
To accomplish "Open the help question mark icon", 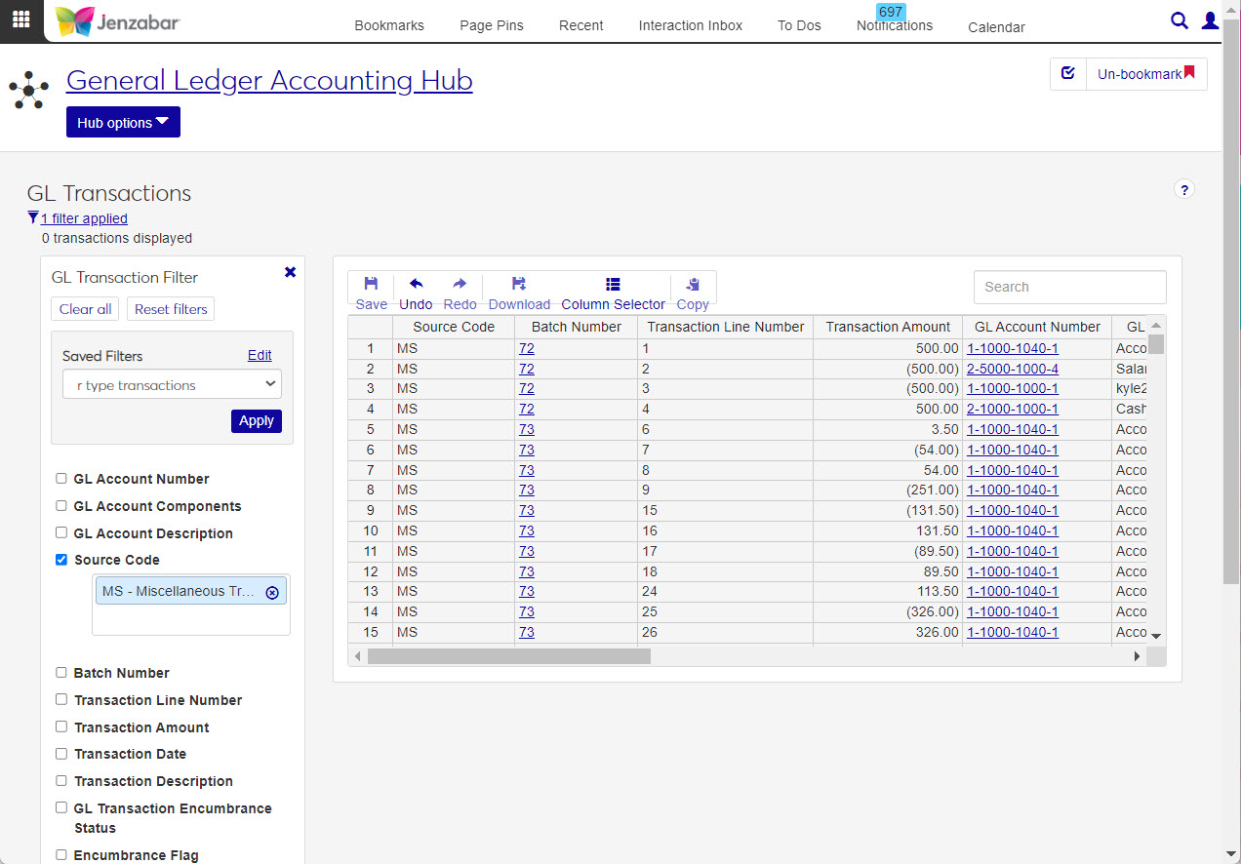I will (x=1184, y=190).
